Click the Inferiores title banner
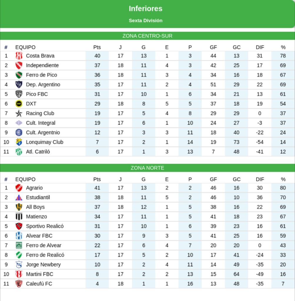 145,9
